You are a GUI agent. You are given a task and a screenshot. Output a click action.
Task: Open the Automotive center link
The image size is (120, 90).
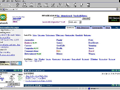coord(29,40)
